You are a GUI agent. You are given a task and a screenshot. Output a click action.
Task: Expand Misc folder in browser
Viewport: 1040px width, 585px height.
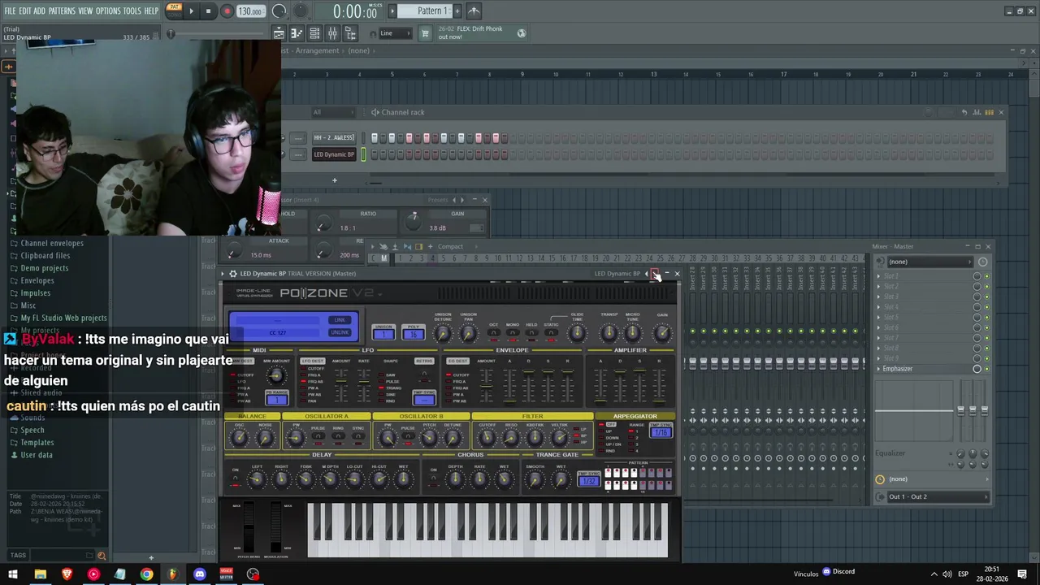28,305
